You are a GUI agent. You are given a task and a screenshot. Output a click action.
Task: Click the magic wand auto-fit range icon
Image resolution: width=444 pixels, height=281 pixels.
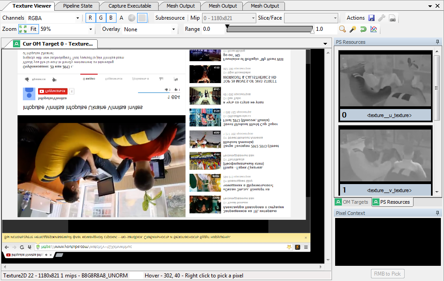tap(353, 29)
